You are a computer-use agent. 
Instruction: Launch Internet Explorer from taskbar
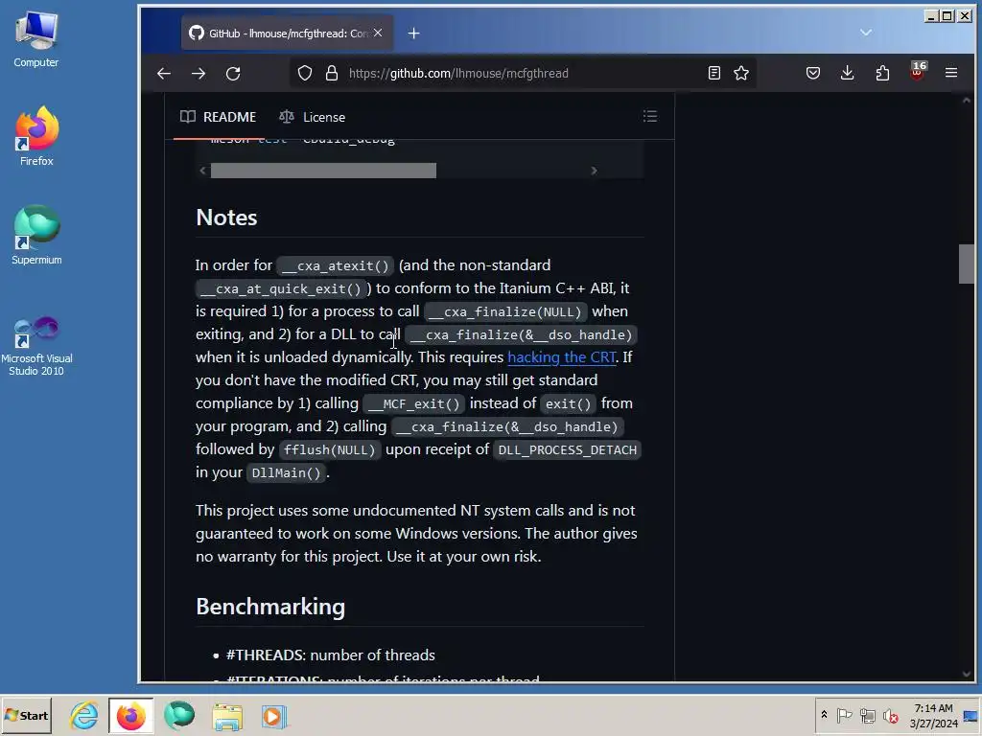(x=84, y=715)
